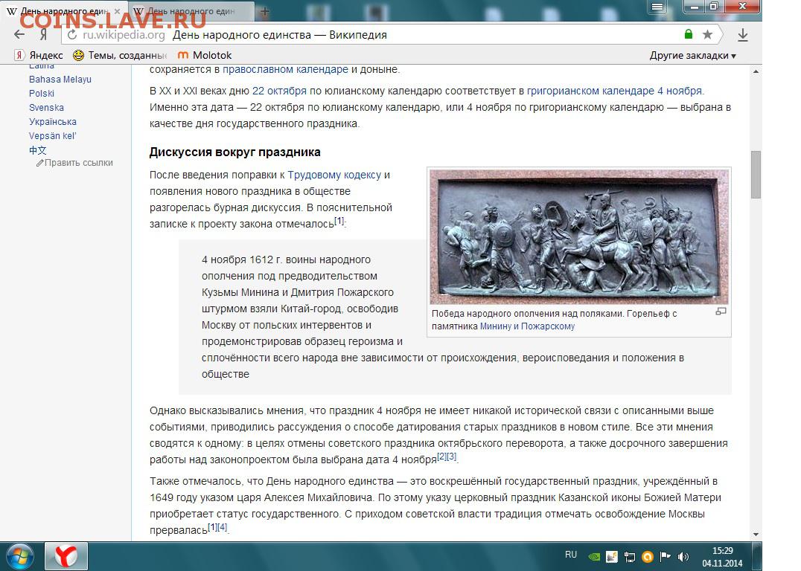Click footnote [1] after 'закона отмечалось'
801x571 pixels.
point(339,220)
